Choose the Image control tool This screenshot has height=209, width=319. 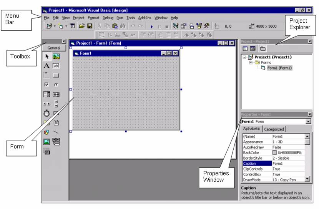pyautogui.click(x=47, y=142)
